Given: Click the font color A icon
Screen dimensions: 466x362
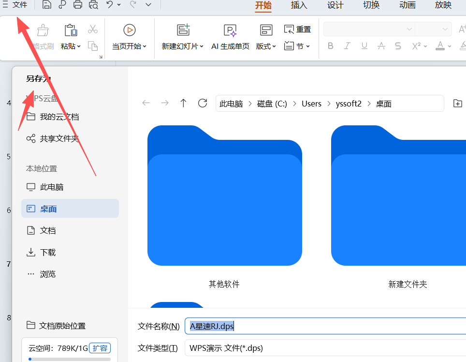Looking at the screenshot, I should pyautogui.click(x=440, y=46).
